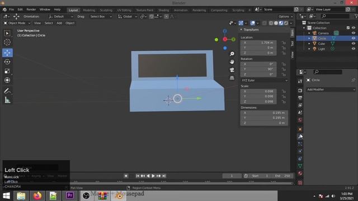Hide the Cube object in outliner
358x201 pixels.
[x=354, y=44]
